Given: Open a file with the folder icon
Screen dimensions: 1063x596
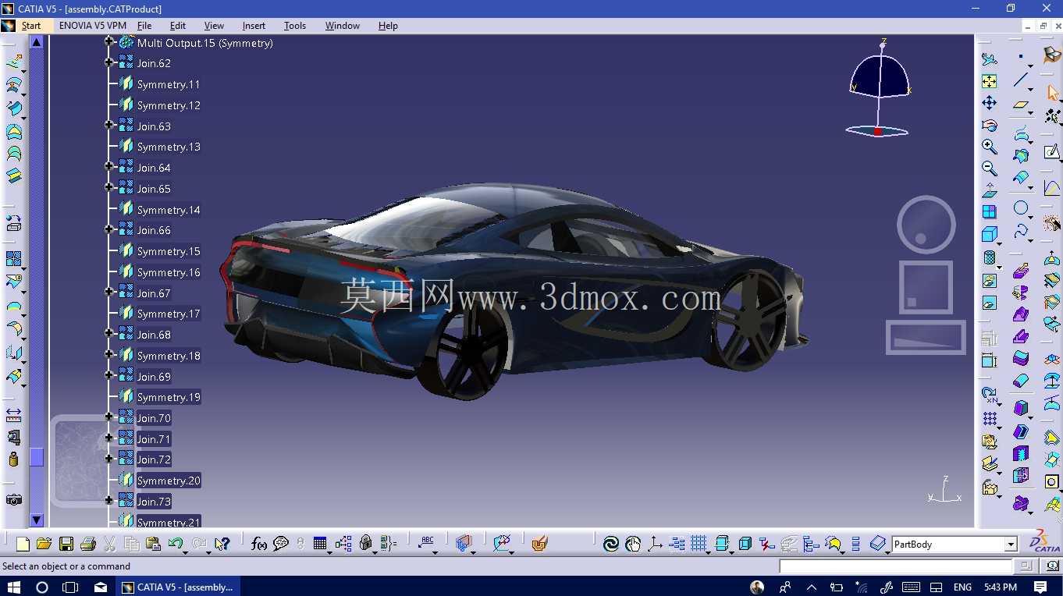Looking at the screenshot, I should tap(44, 544).
